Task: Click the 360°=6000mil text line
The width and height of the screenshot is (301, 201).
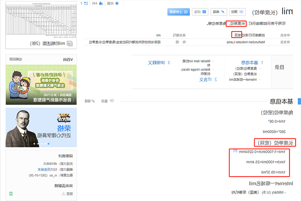Action: pos(274,132)
